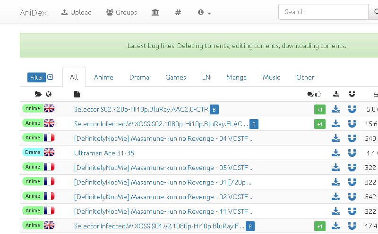The image size is (378, 234).
Task: Click into the Search input field
Action: 323,12
